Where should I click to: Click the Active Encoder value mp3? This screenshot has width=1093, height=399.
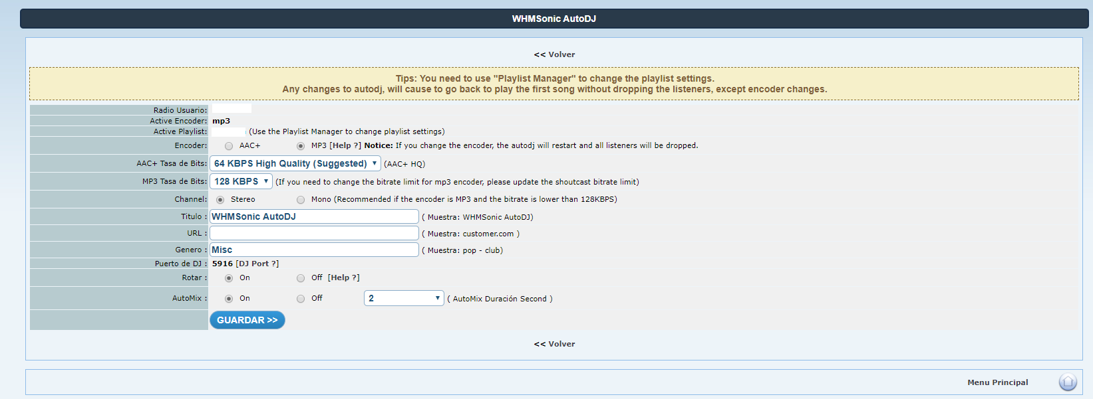click(x=221, y=121)
